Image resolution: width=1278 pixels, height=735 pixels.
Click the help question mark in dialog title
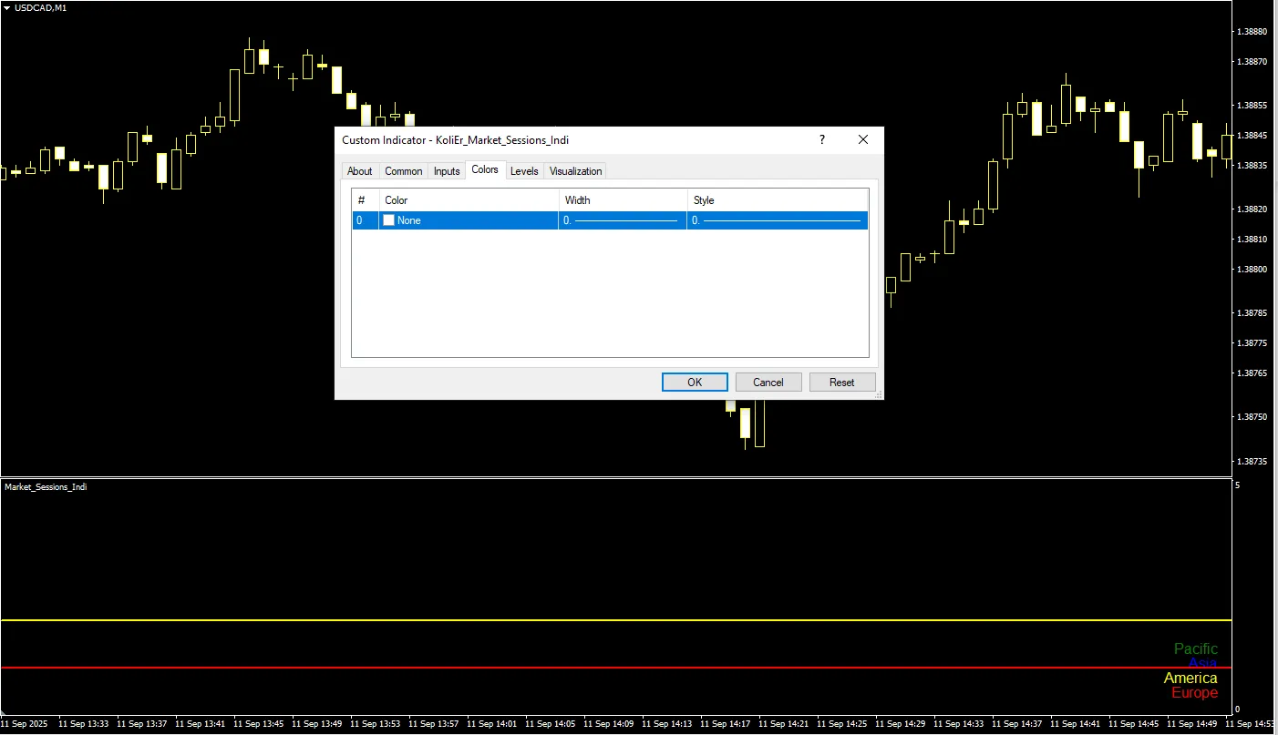coord(821,139)
